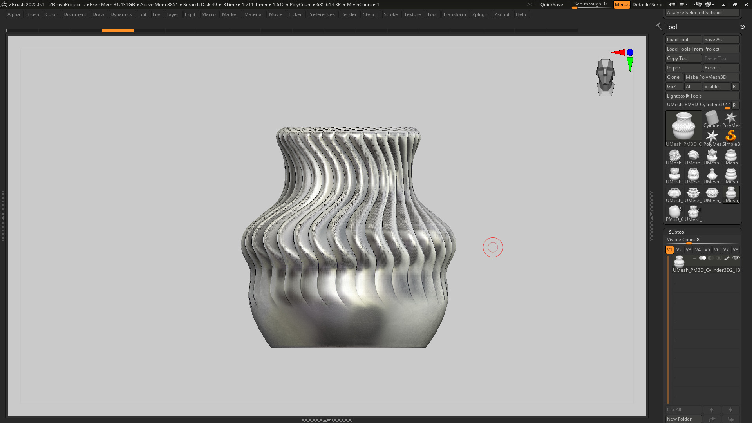Click the curved up-right arrow beside New Folder
The width and height of the screenshot is (752, 423).
coord(712,419)
